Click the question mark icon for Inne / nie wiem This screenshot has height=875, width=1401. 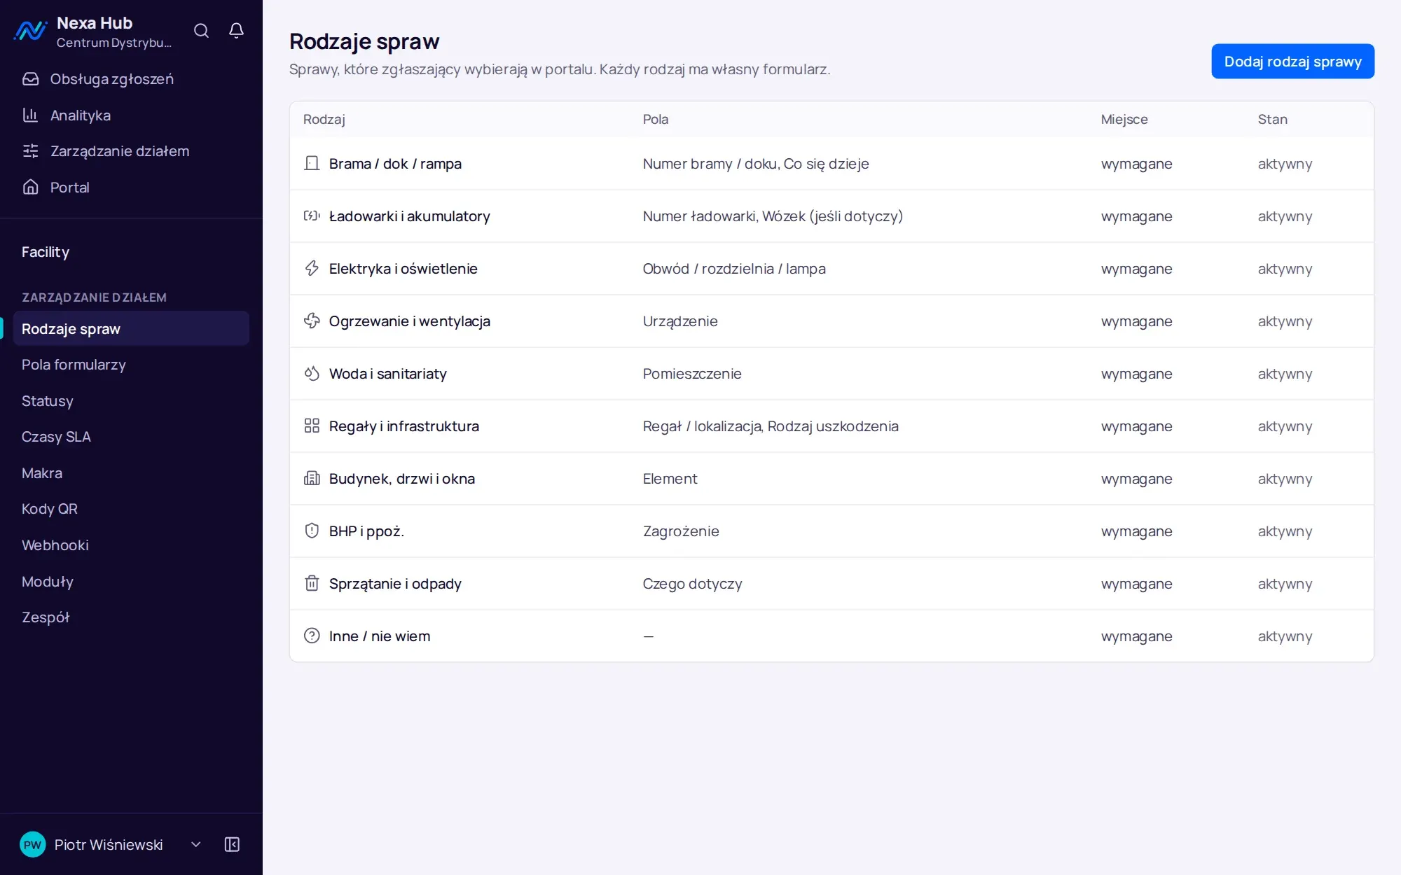click(312, 636)
